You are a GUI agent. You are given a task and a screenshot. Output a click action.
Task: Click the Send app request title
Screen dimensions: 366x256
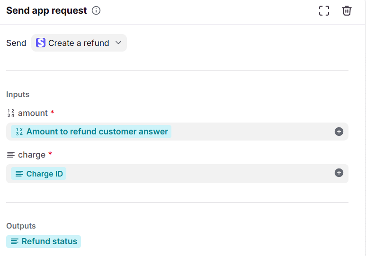click(x=46, y=10)
